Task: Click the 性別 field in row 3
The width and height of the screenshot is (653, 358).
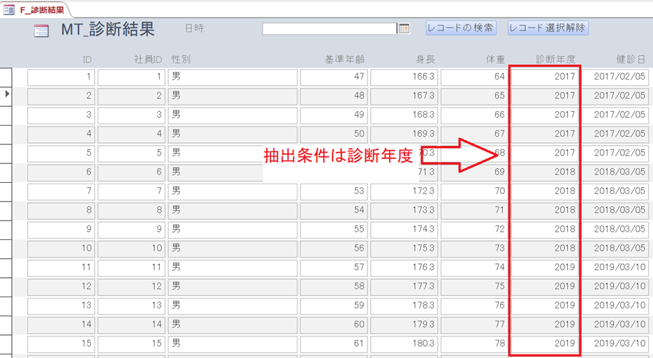Action: [x=233, y=115]
